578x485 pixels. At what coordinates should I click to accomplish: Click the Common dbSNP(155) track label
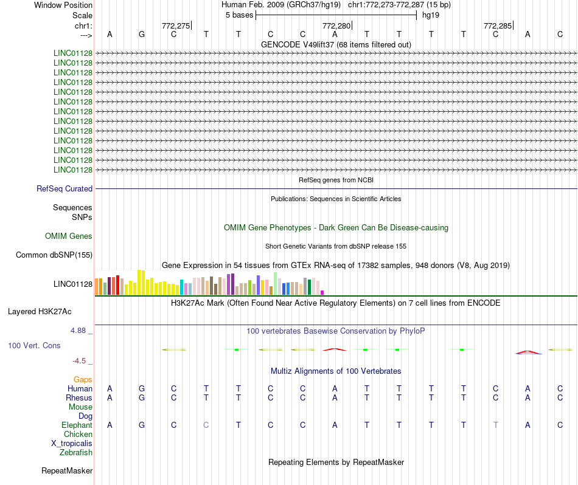tap(54, 255)
